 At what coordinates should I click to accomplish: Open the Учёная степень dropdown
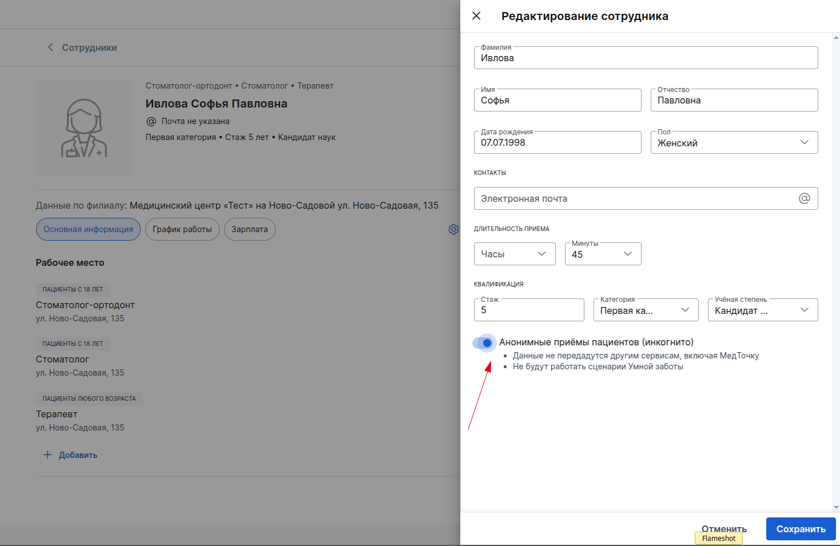763,310
